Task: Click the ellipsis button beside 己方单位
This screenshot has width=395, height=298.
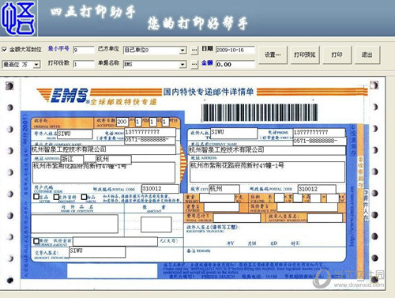Action: [194, 50]
